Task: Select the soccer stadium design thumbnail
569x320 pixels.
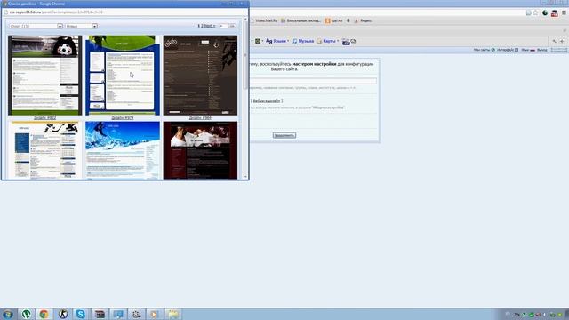Action: 45,75
